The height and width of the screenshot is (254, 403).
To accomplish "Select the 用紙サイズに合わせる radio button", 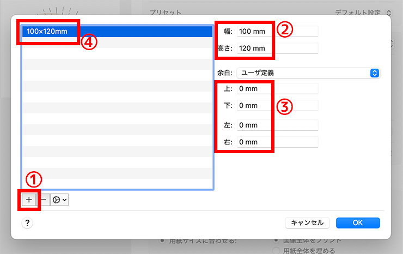I will pos(163,241).
